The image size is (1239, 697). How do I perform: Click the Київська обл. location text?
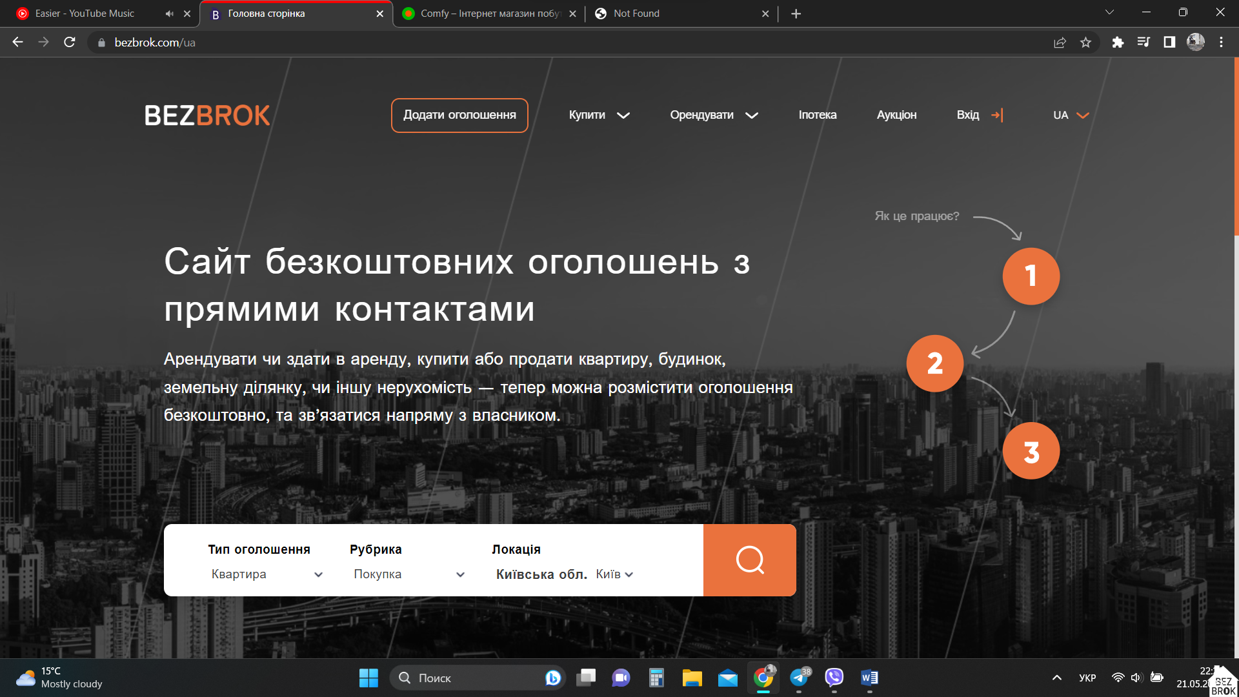pyautogui.click(x=541, y=574)
